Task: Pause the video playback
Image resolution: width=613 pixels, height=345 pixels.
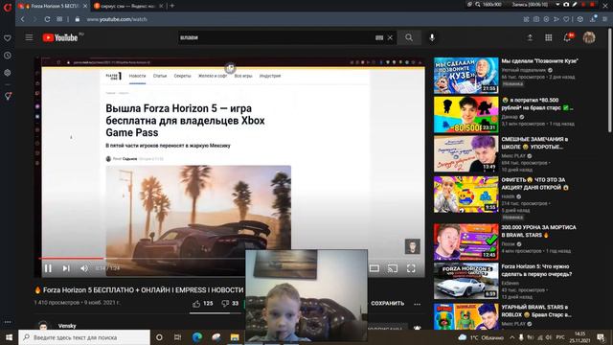Action: (48, 268)
